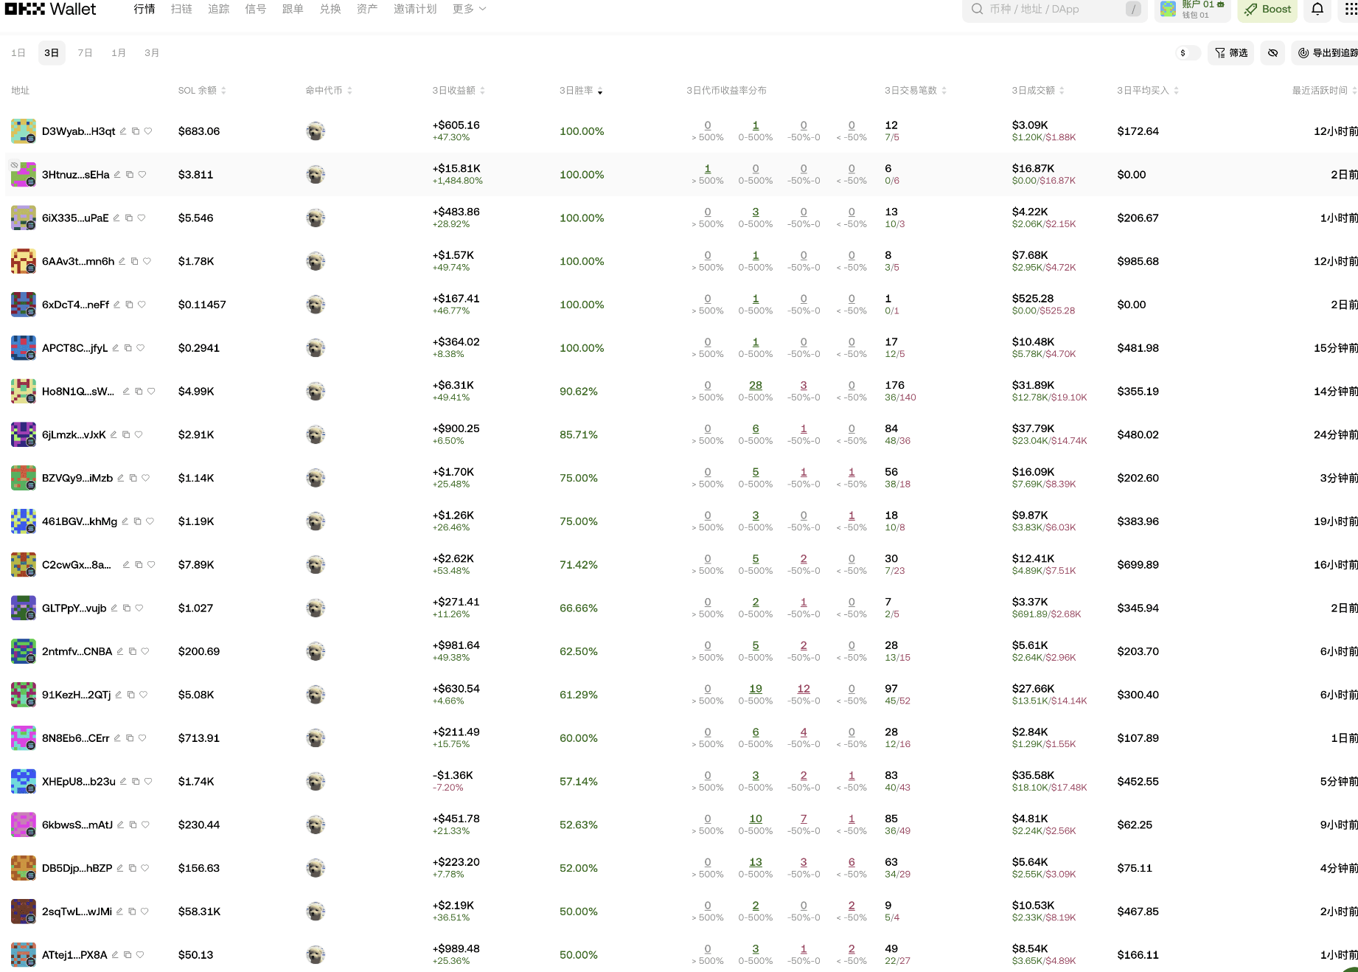The width and height of the screenshot is (1358, 972).
Task: Favorite the D3Wyab...H3qt address
Action: coord(148,131)
